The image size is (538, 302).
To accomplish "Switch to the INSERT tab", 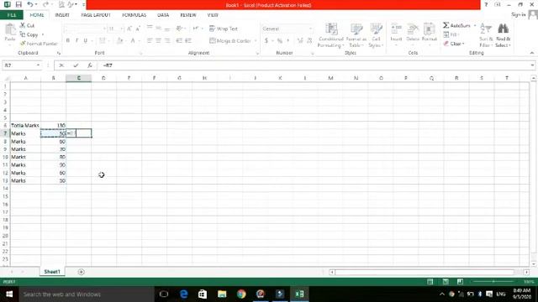I will coord(62,15).
